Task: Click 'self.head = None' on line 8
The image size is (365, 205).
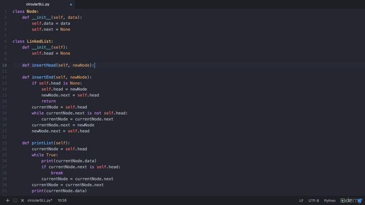Action: coord(51,54)
